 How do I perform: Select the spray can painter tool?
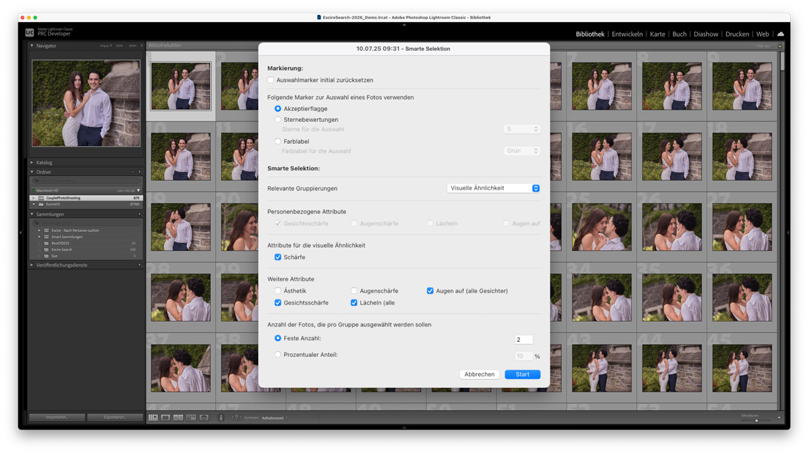pyautogui.click(x=221, y=417)
